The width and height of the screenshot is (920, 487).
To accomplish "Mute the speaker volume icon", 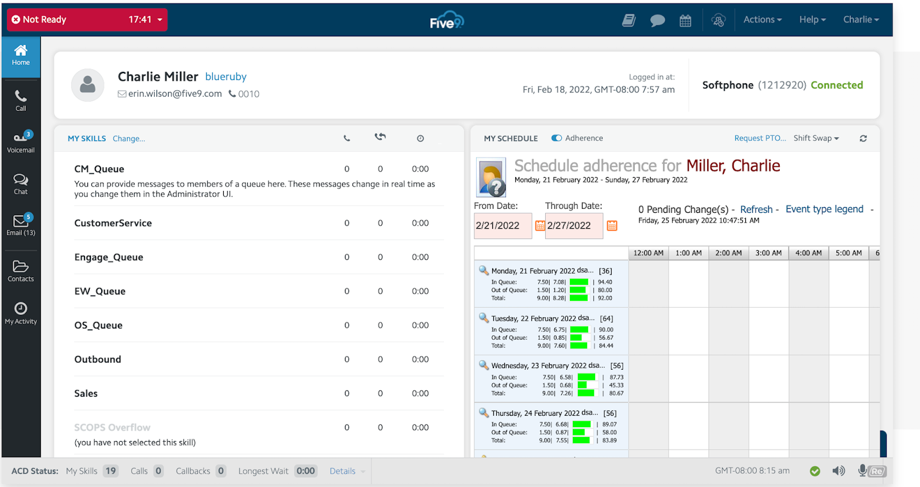I will (838, 471).
